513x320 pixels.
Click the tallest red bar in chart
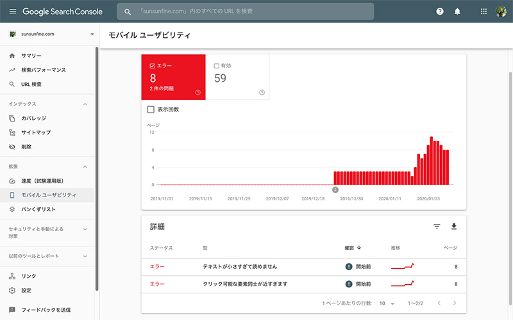(x=432, y=161)
